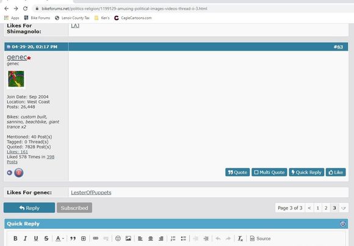
Task: Click genec's avatar thumbnail
Action: [16, 79]
